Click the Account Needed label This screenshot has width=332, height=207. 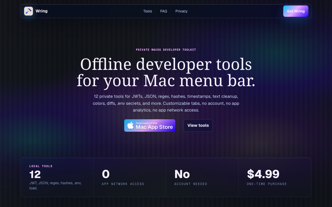point(191,184)
